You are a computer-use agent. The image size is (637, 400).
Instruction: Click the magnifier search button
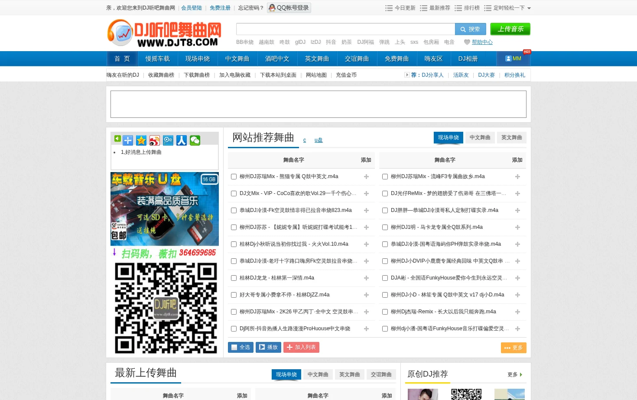pos(470,29)
